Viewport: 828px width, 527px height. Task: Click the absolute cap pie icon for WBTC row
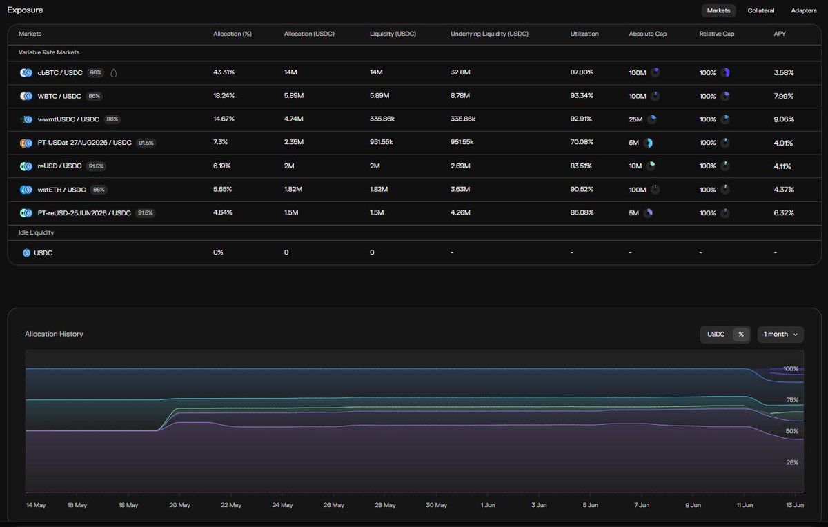[x=655, y=96]
